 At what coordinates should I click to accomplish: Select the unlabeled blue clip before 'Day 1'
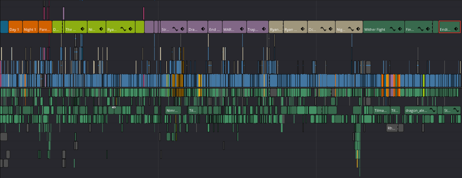tap(4, 27)
